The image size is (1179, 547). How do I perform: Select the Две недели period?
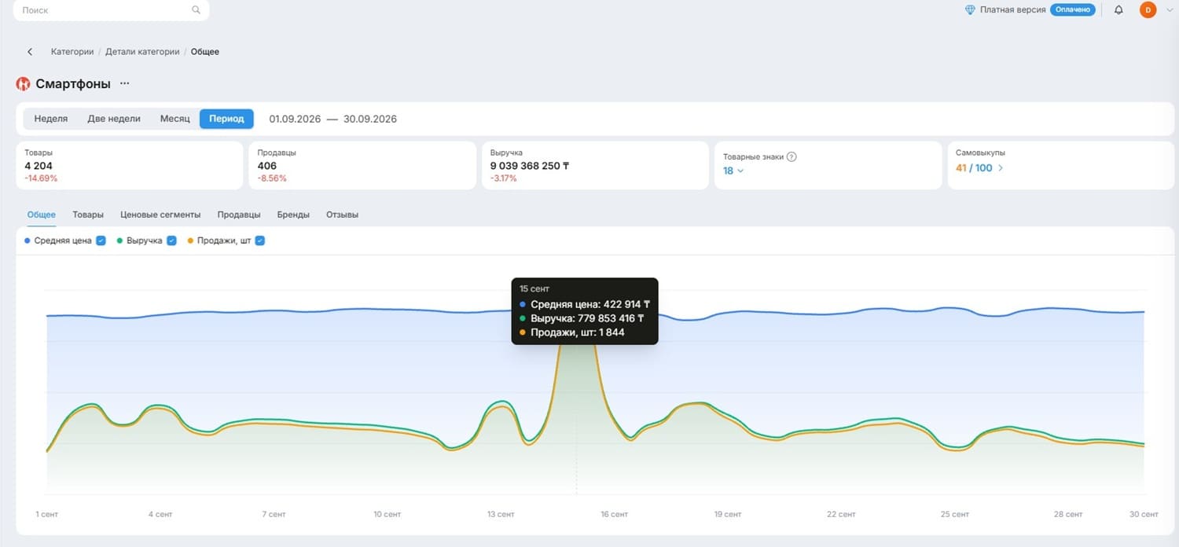point(114,119)
